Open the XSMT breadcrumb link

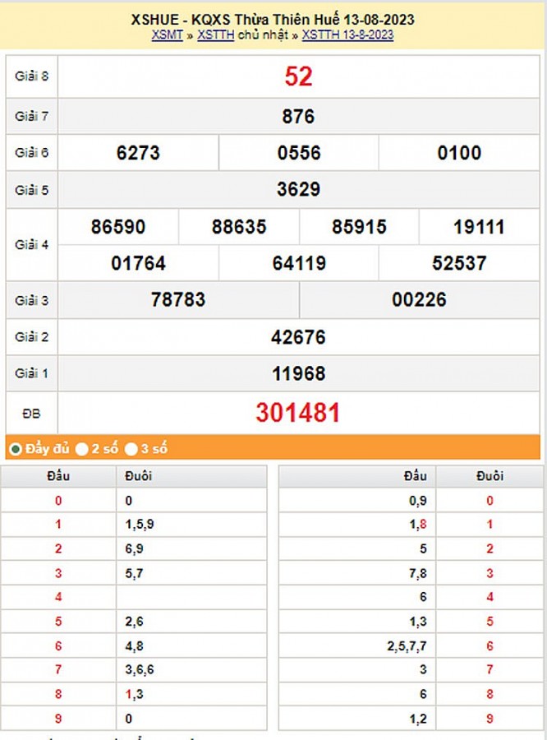pyautogui.click(x=167, y=35)
